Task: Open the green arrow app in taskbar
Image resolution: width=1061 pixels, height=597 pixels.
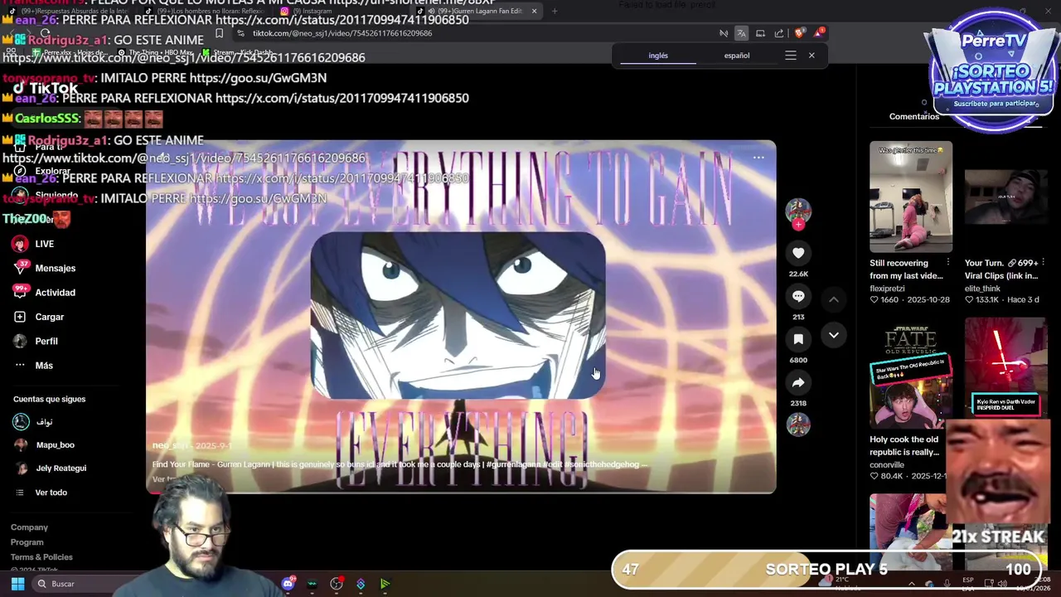Action: pos(385,584)
